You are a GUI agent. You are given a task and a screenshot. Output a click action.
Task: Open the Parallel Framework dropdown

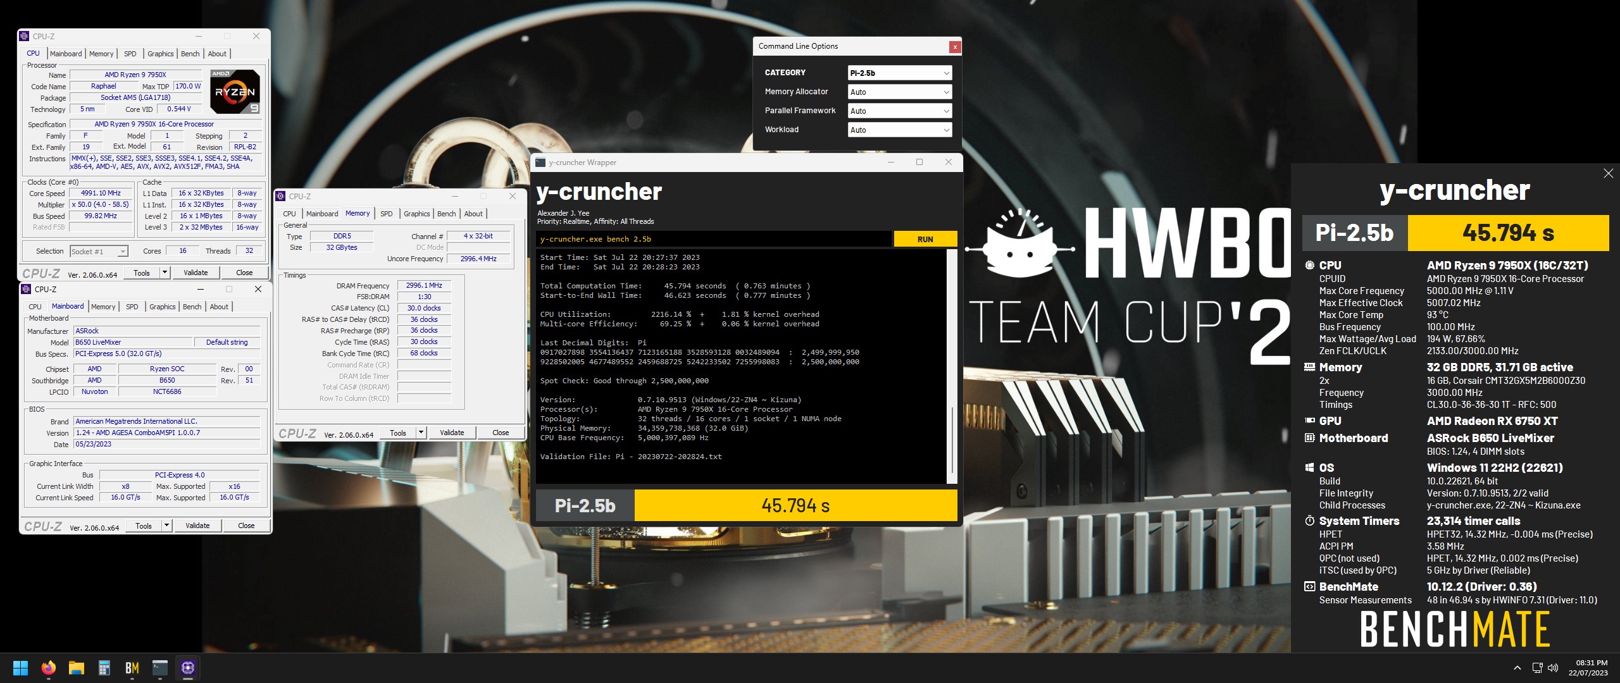[x=900, y=111]
